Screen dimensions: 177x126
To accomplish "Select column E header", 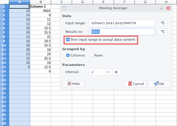I will (x=103, y=2).
